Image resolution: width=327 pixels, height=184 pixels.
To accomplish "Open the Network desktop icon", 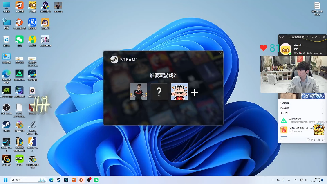I will [7, 24].
